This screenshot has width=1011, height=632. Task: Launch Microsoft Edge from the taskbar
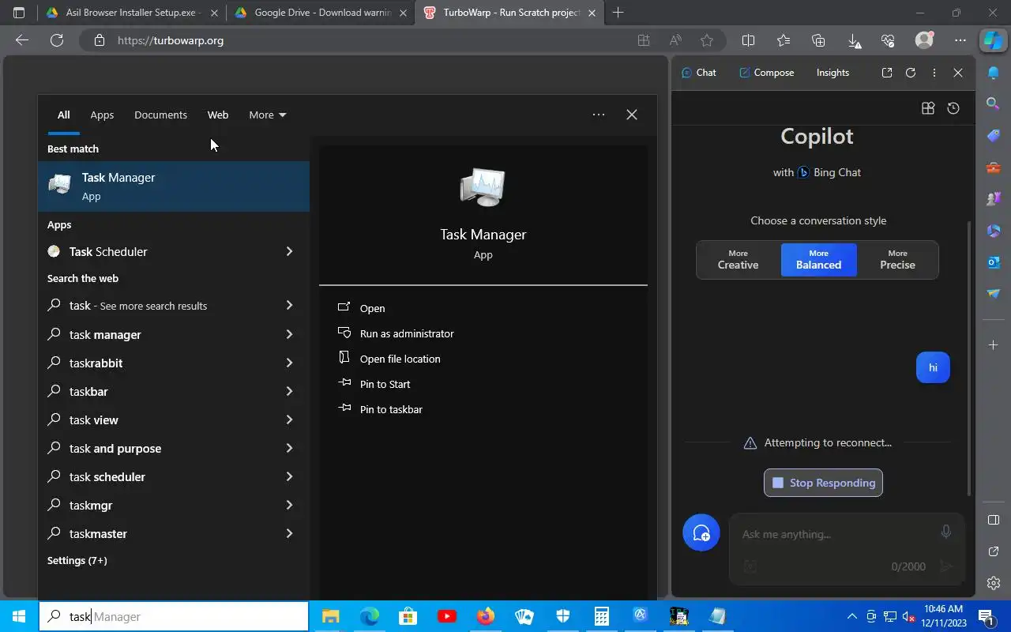click(369, 616)
